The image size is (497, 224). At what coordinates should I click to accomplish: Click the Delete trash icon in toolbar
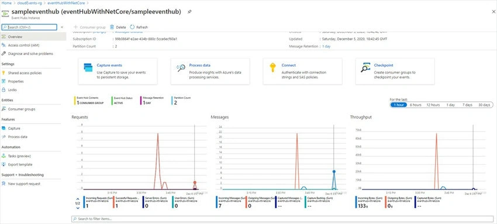click(x=112, y=27)
